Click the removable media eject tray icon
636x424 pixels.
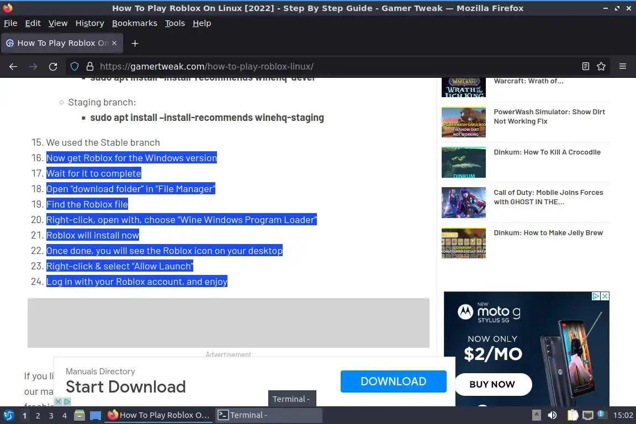point(536,416)
